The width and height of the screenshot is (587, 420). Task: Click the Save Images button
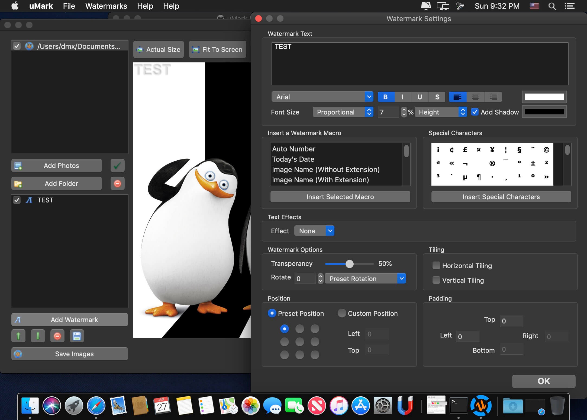pos(70,354)
